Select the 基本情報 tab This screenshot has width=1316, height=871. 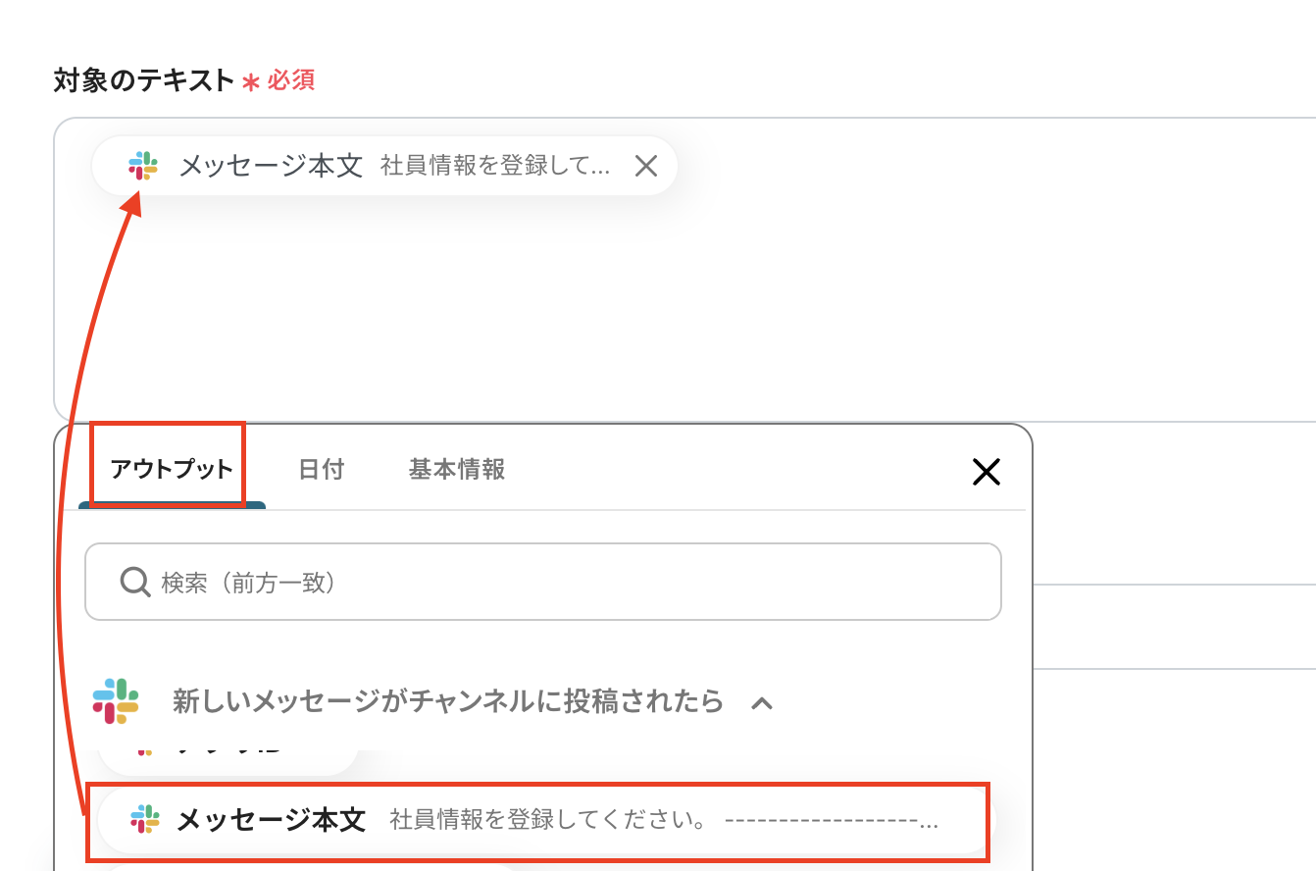tap(457, 469)
